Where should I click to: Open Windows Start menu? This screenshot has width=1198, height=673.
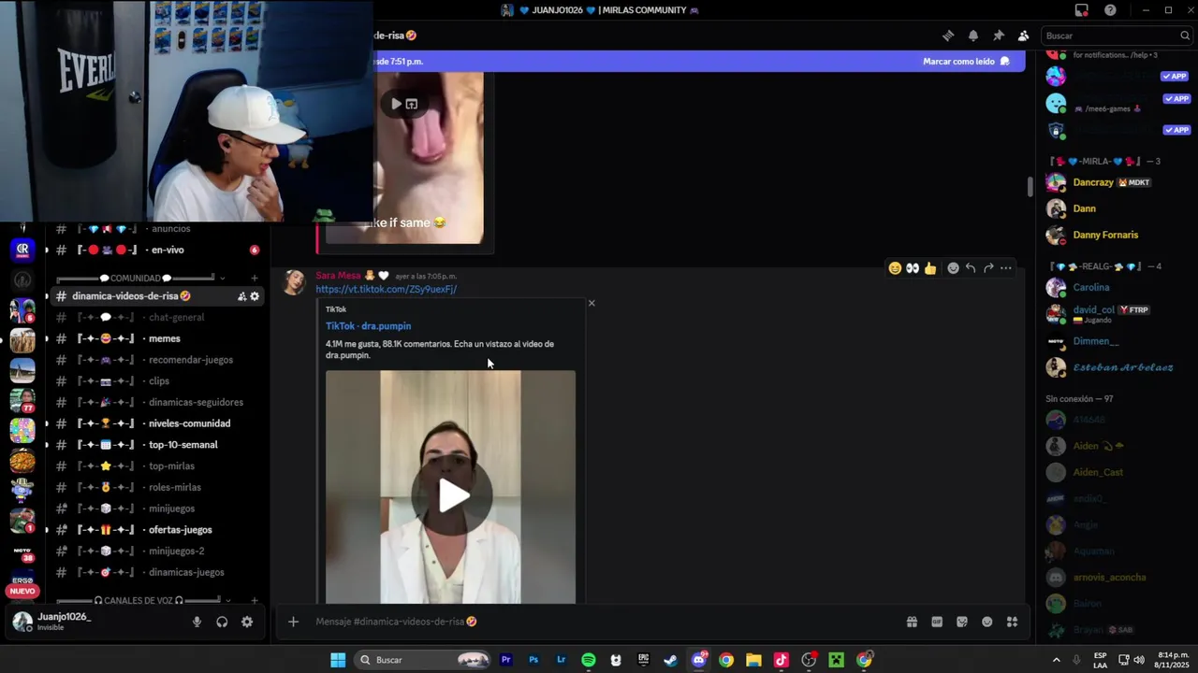[x=338, y=660]
